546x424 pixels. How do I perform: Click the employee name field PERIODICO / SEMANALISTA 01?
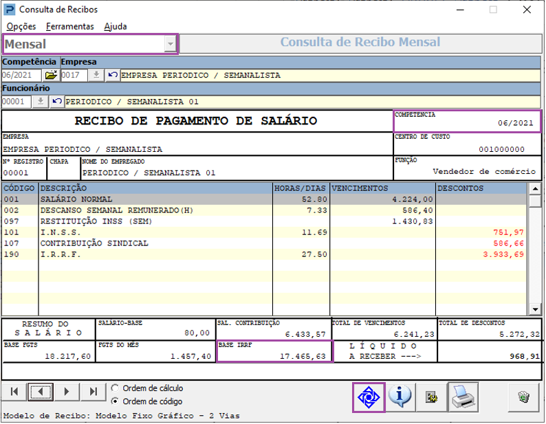tap(303, 102)
